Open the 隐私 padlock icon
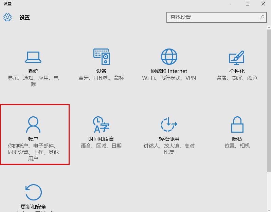 (x=237, y=124)
